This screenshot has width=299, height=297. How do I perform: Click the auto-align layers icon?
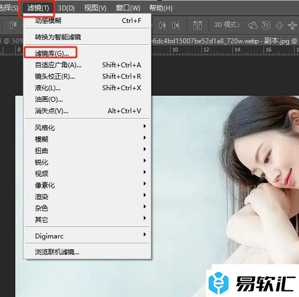coord(197,25)
